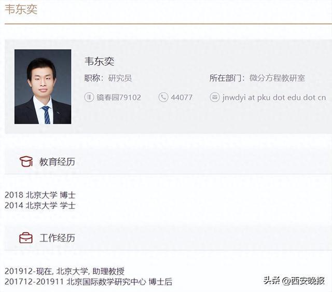
Task: Click the email envelope icon
Action: coord(214,98)
